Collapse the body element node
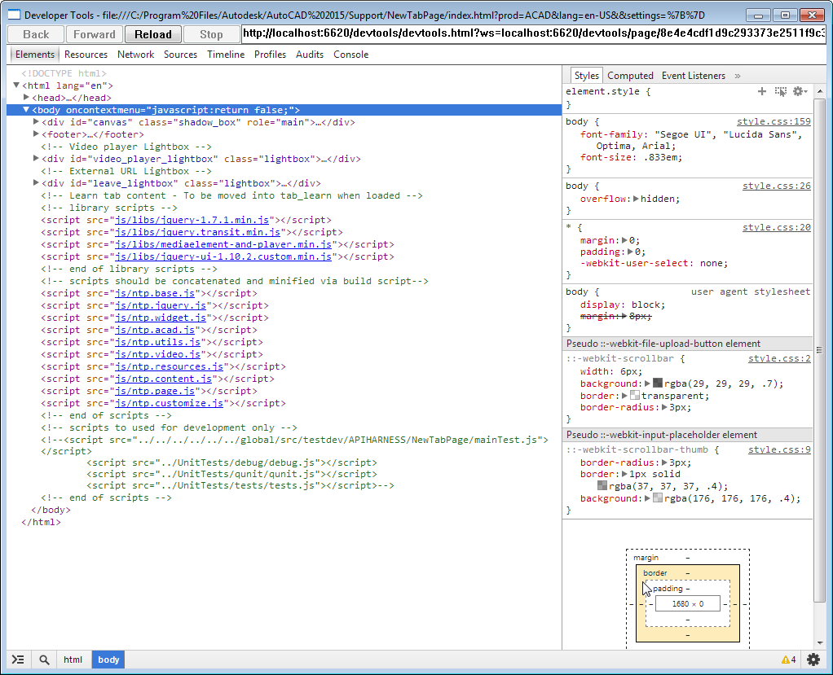 pyautogui.click(x=26, y=110)
